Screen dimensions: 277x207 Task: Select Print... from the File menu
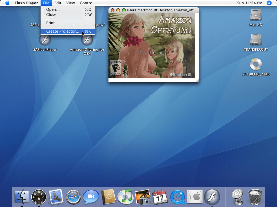point(52,23)
